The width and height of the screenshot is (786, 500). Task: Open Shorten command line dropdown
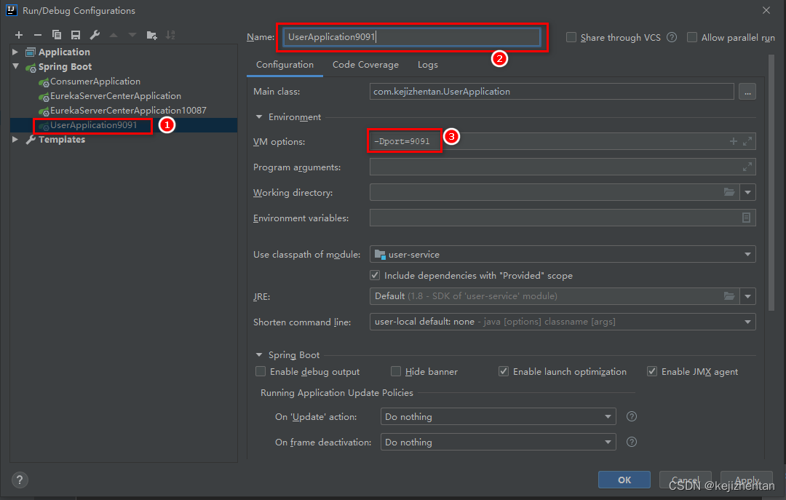[747, 322]
